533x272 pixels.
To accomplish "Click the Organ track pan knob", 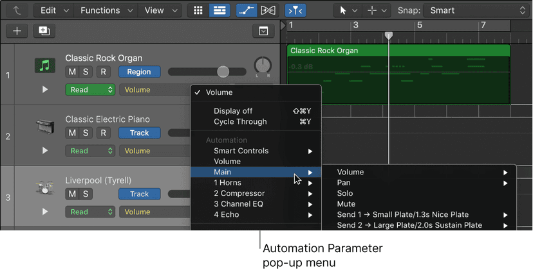I will 263,65.
